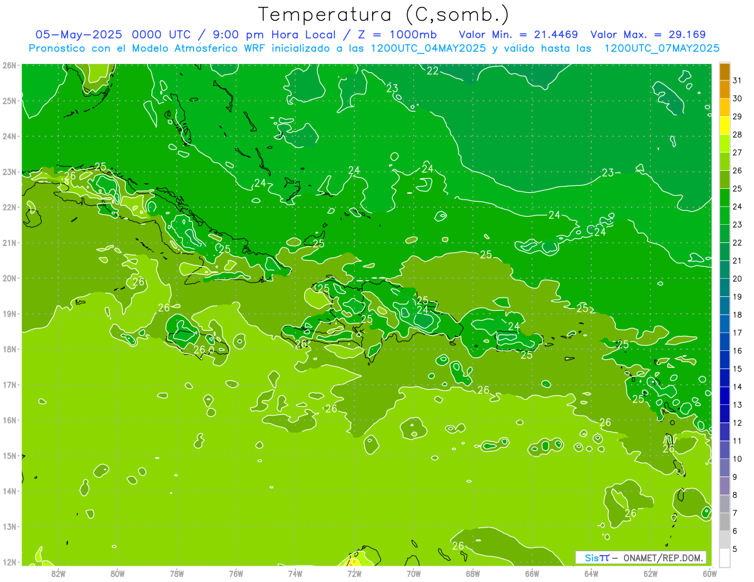Click the 21N latitude axis label
This screenshot has width=754, height=582.
10,243
